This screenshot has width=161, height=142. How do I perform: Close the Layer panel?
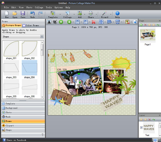[x=160, y=115]
